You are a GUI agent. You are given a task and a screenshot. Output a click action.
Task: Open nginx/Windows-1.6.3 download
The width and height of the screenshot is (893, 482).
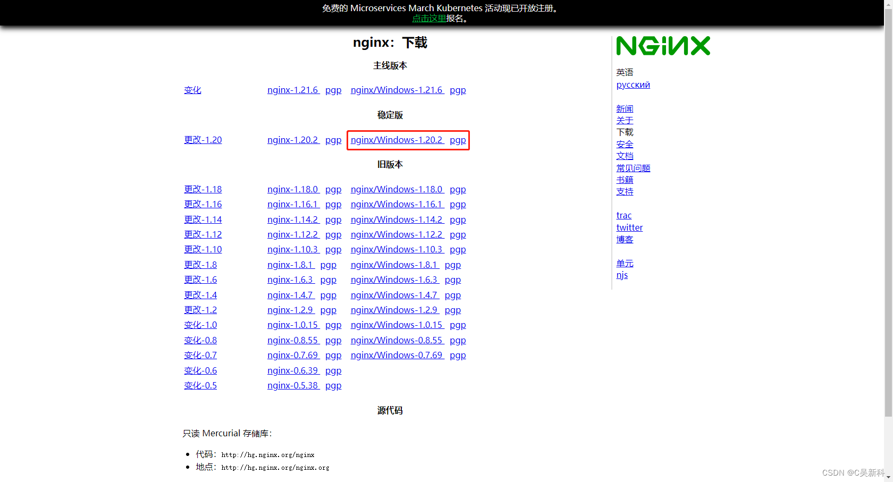pyautogui.click(x=394, y=280)
